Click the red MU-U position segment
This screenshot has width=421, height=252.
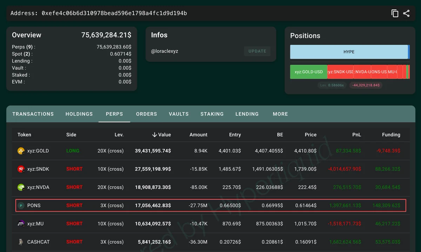pyautogui.click(x=392, y=72)
